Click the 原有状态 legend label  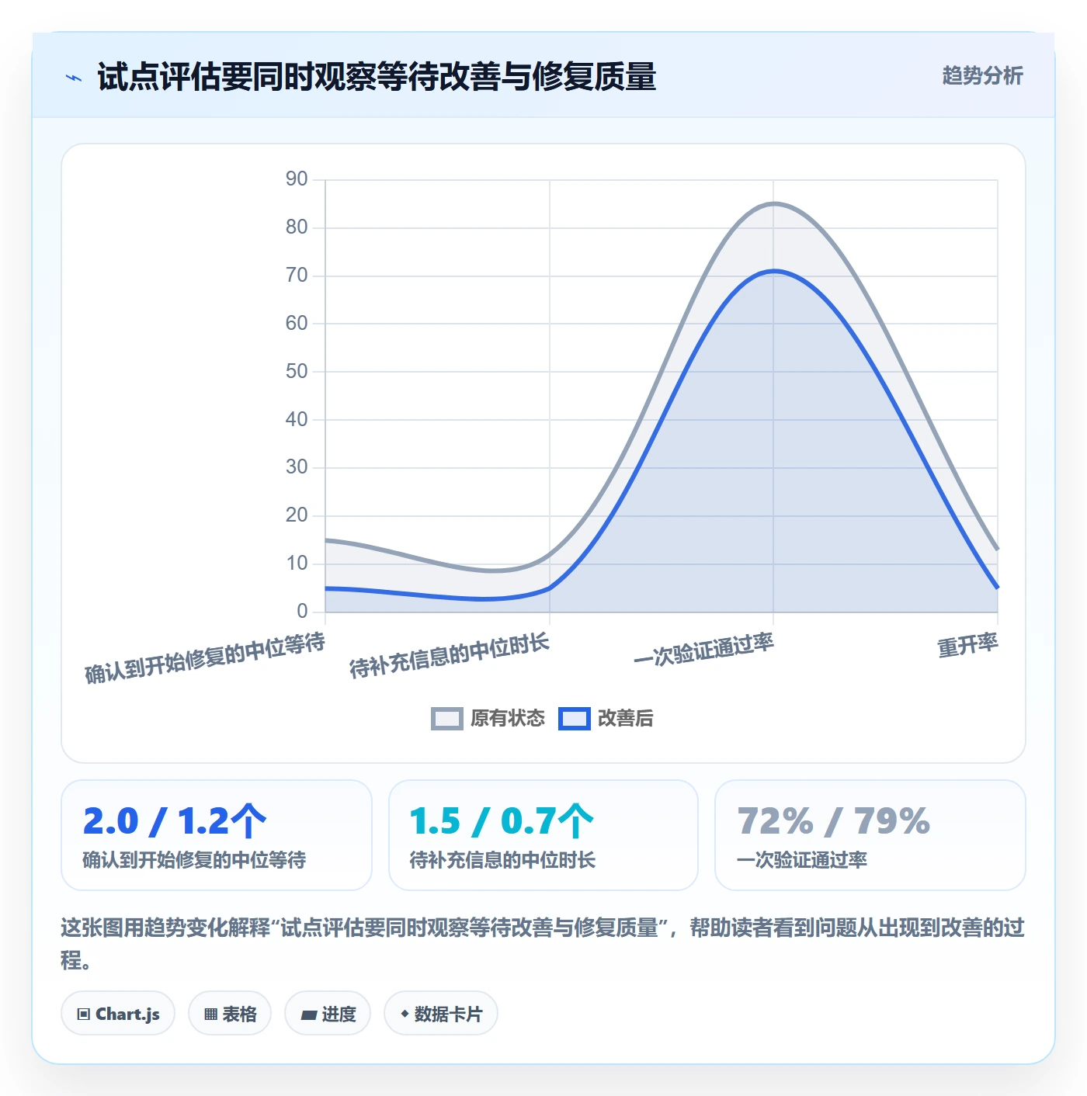point(508,719)
